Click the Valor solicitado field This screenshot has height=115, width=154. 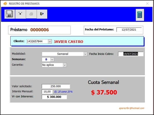pyautogui.click(x=56, y=86)
